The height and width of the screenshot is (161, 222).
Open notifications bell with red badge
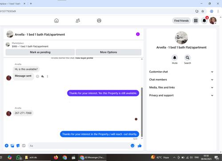(x=204, y=20)
